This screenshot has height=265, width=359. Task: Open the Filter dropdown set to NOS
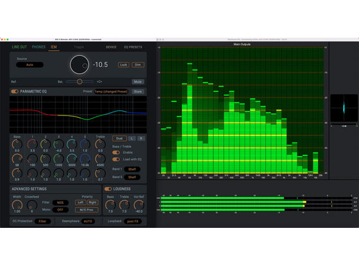tap(60, 203)
